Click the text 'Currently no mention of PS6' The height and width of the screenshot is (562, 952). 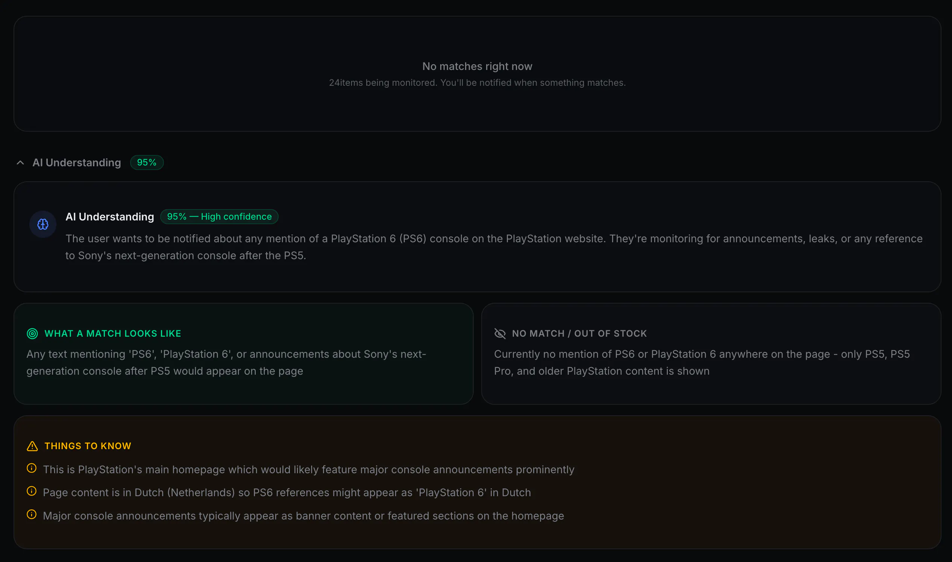coord(702,362)
